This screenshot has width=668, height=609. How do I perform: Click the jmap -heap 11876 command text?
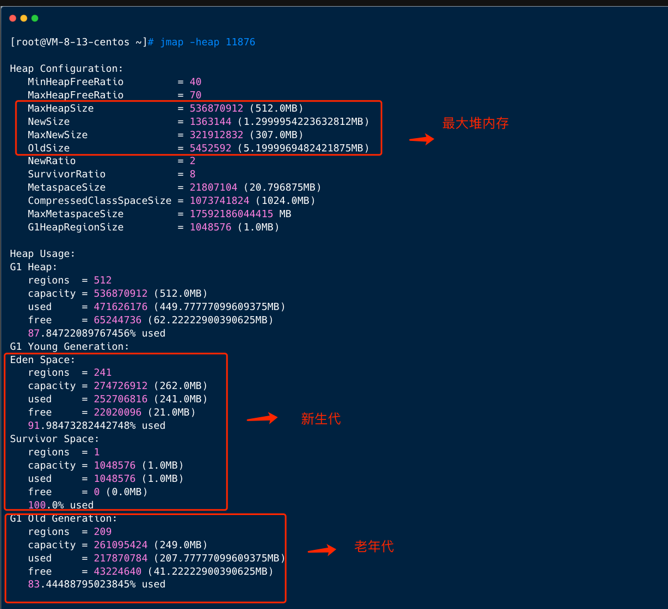208,42
